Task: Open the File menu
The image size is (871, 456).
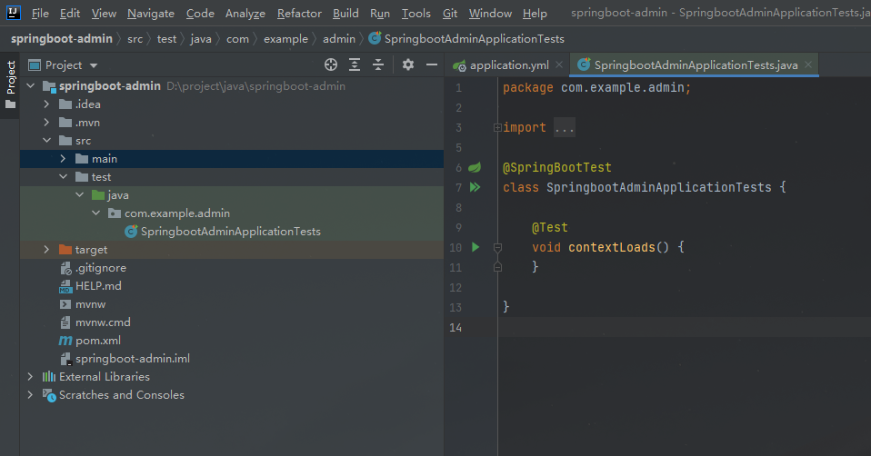Action: [40, 14]
